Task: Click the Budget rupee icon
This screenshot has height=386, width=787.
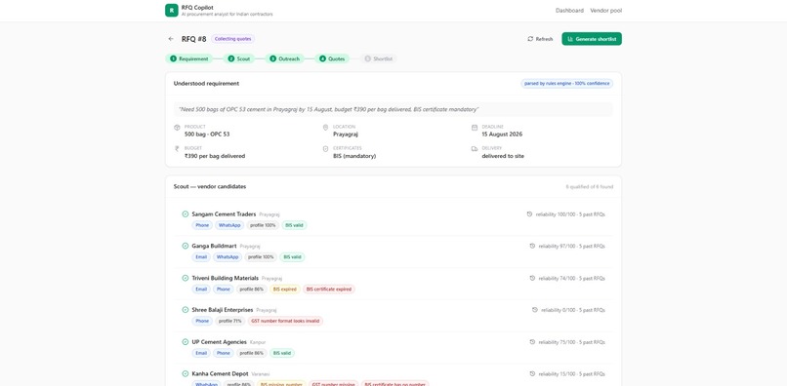Action: tap(177, 149)
